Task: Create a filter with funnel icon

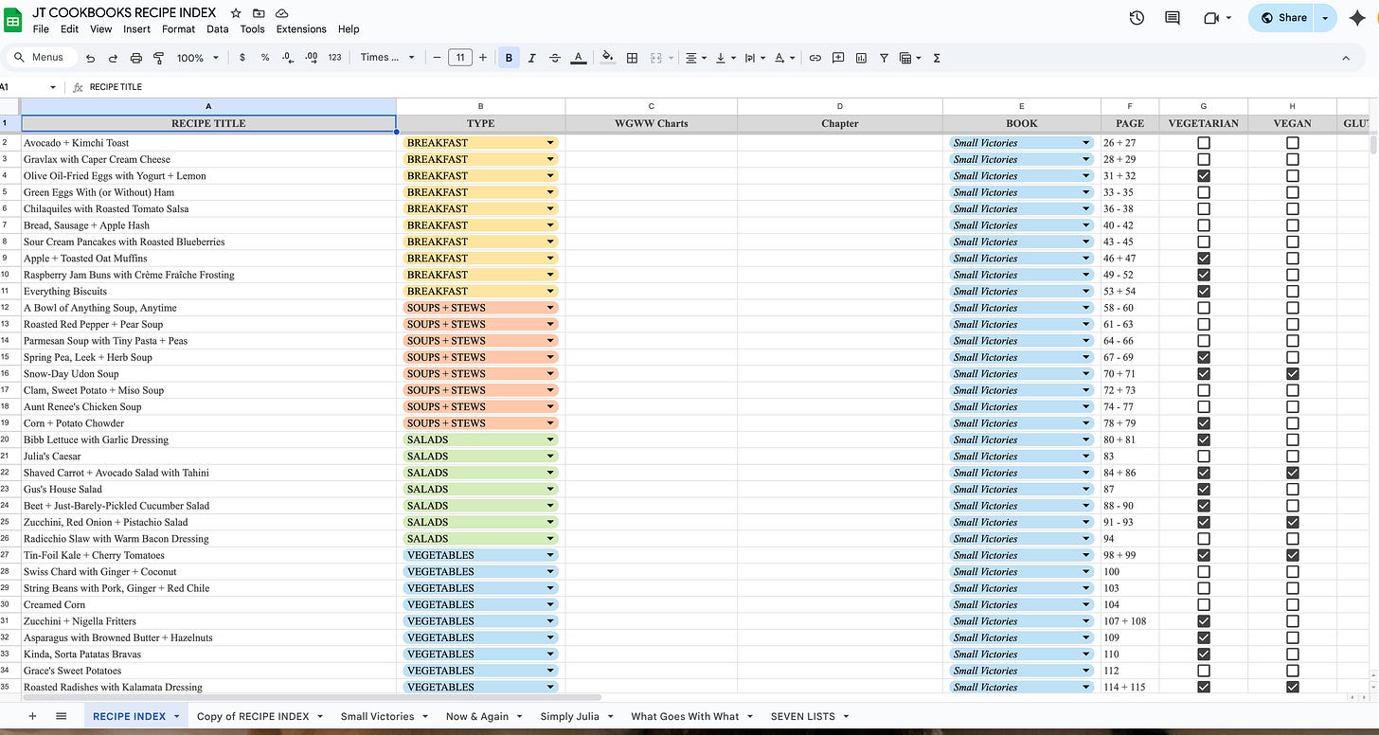Action: point(884,58)
